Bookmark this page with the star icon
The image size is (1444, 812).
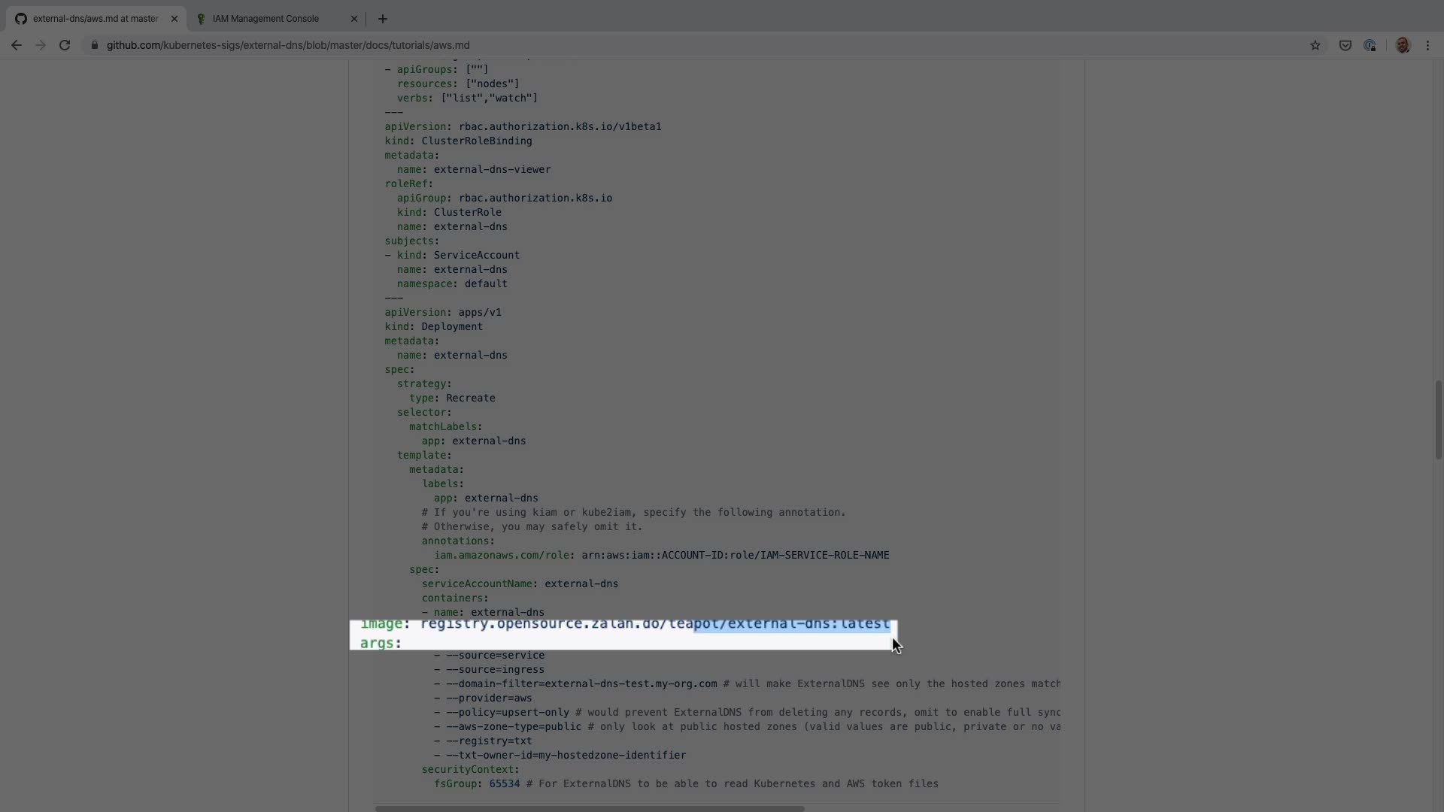[1315, 45]
